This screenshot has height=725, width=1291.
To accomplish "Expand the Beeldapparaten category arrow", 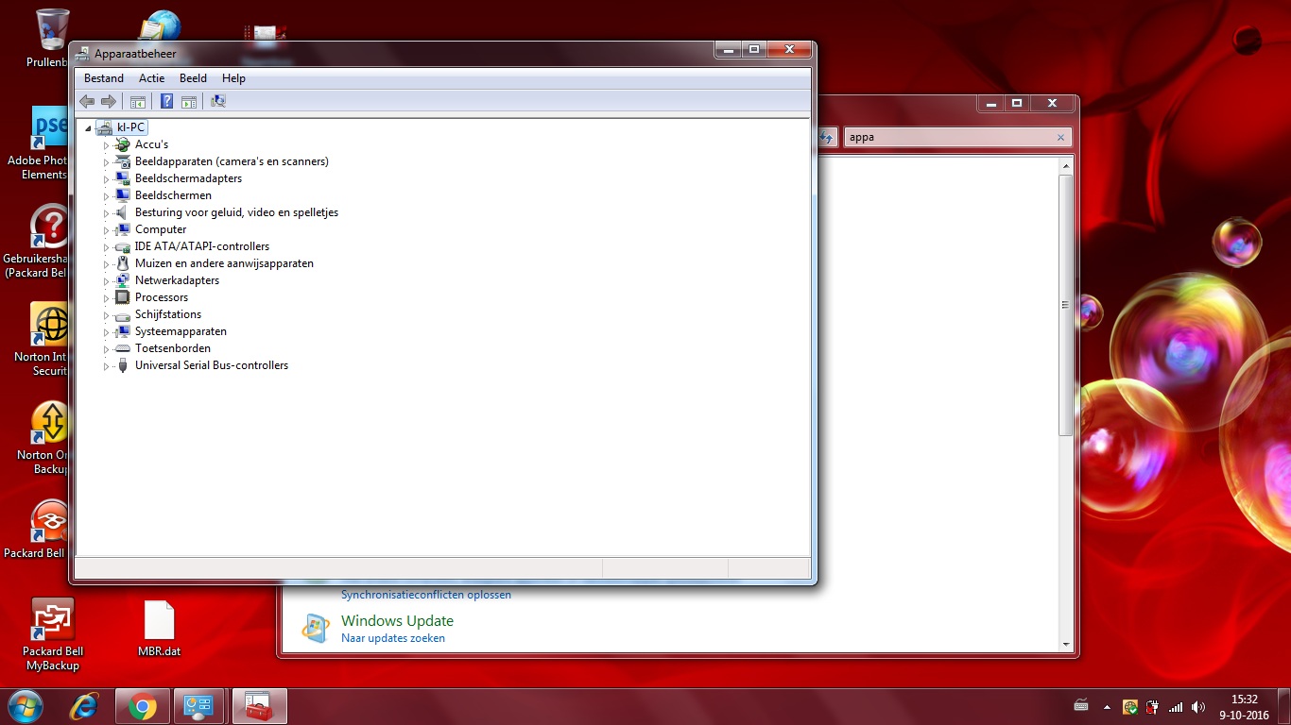I will click(106, 162).
